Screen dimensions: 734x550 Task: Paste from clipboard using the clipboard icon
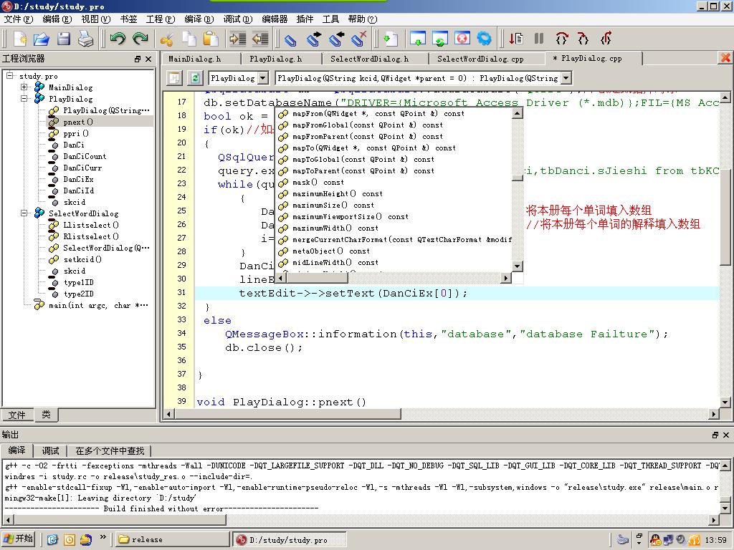[x=211, y=39]
